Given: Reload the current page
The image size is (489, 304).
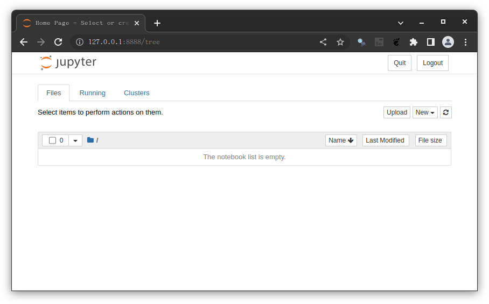Looking at the screenshot, I should [58, 42].
